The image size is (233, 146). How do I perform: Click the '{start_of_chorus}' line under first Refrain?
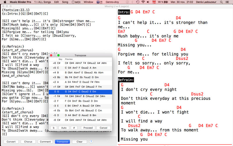tap(17, 50)
